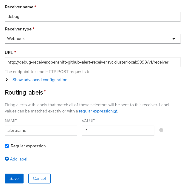This screenshot has width=186, height=193.
Task: Click the Regular expression label text
Action: click(x=28, y=146)
